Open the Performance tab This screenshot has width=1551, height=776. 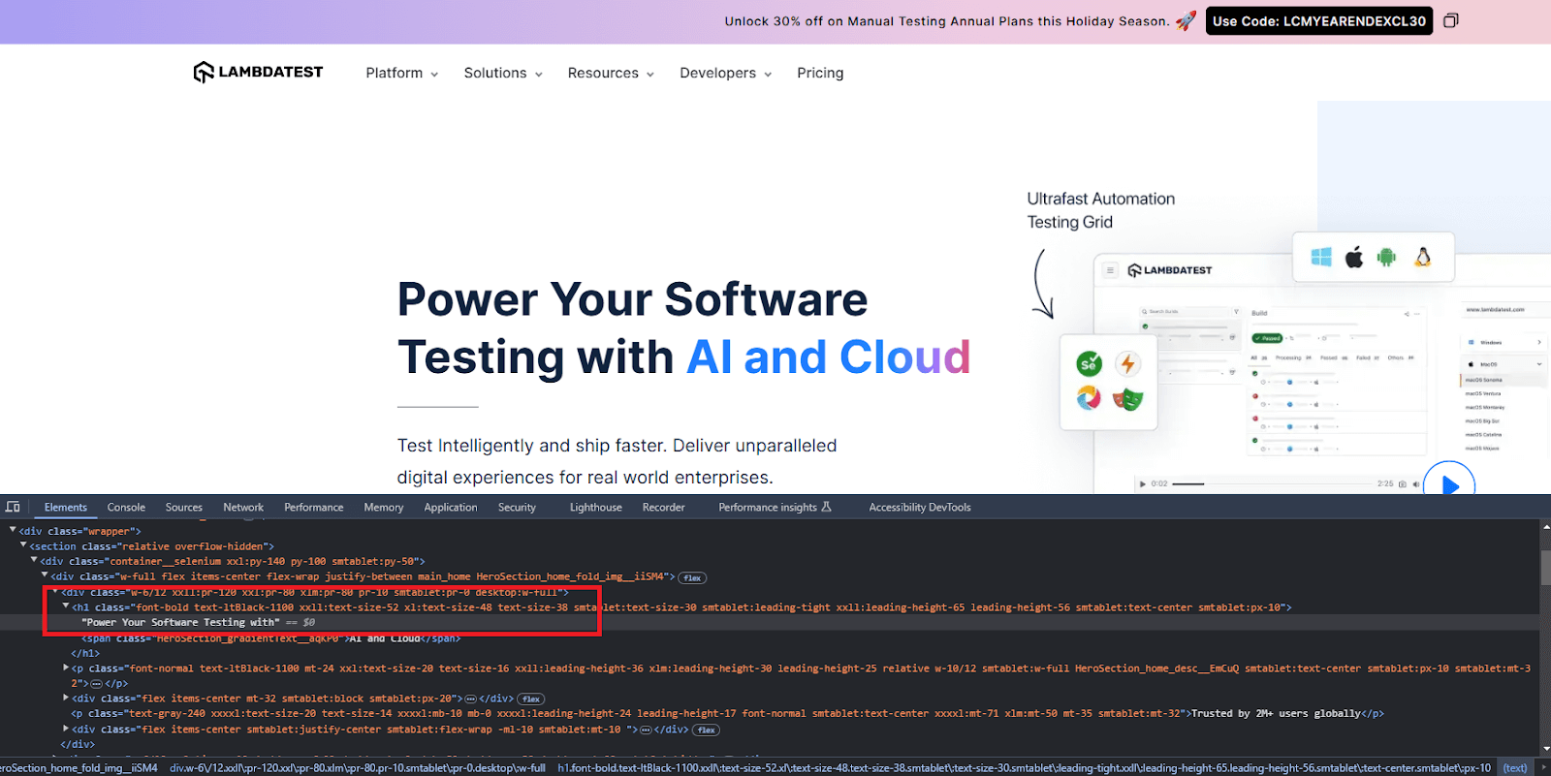tap(314, 507)
